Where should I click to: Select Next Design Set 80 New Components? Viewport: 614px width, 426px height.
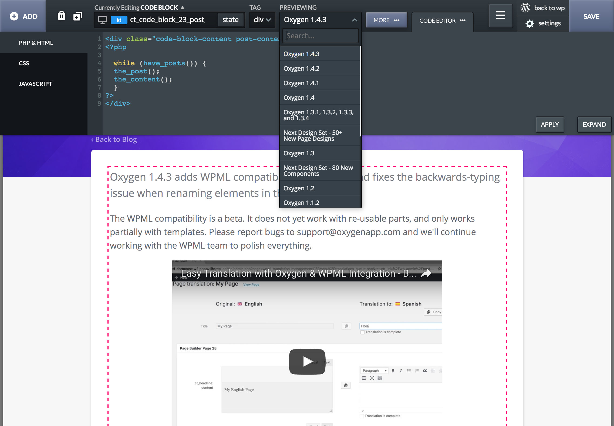(x=320, y=171)
